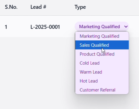The image size is (139, 109).
Task: Open lead L-2025-0001
Action: point(45,27)
